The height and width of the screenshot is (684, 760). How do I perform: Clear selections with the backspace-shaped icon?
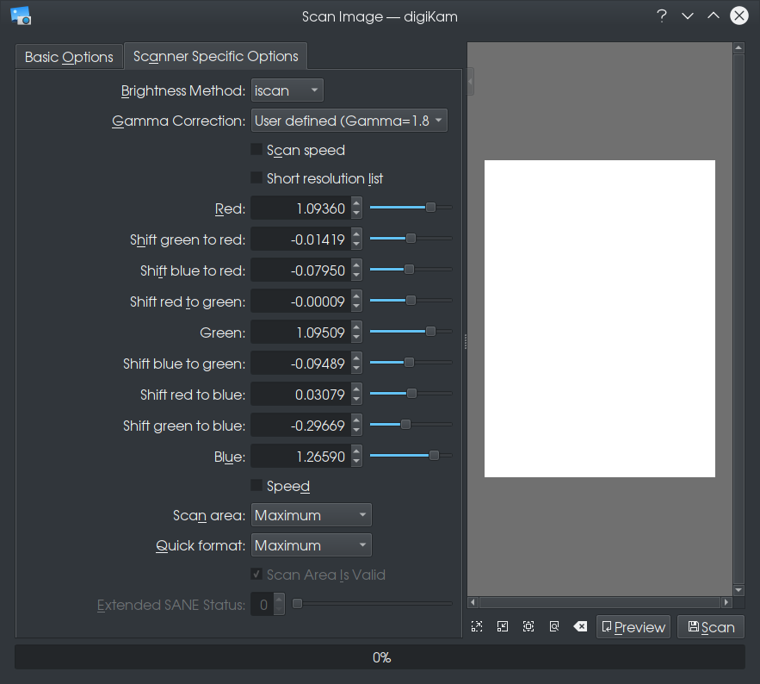tap(580, 626)
